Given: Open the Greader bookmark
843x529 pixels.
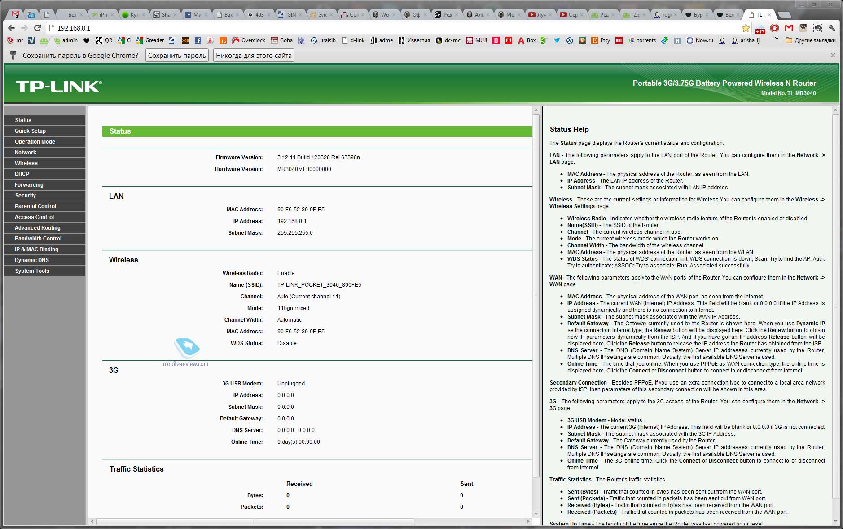Looking at the screenshot, I should tap(150, 40).
